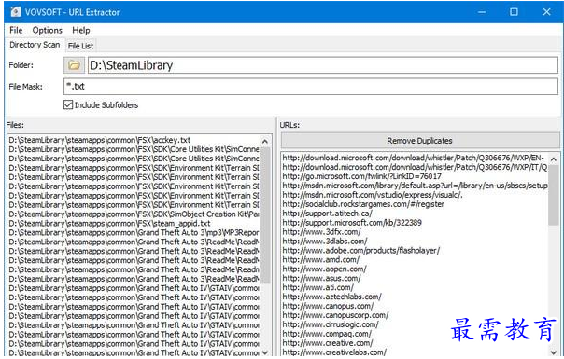
Task: Click the folder browse icon button
Action: coord(74,65)
